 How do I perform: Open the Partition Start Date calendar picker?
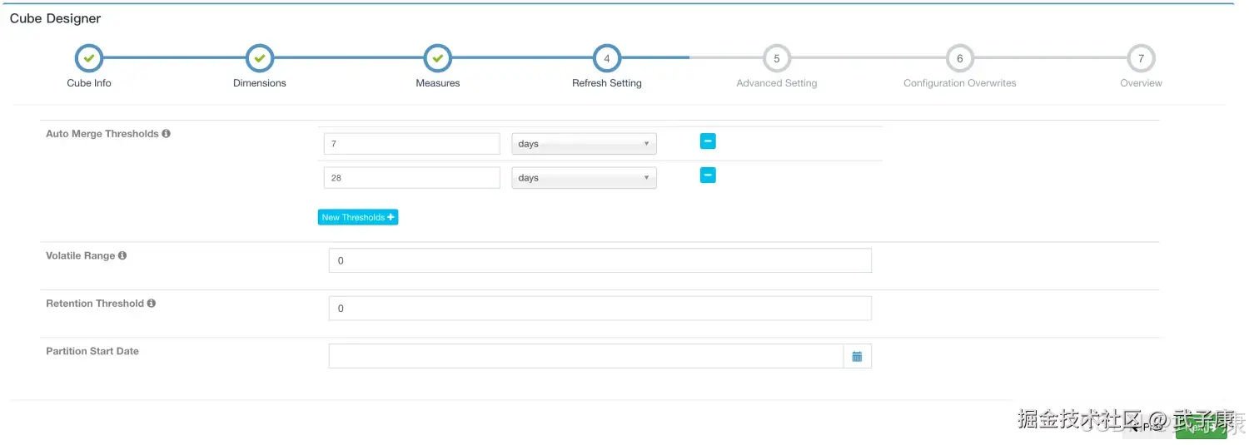(x=858, y=356)
